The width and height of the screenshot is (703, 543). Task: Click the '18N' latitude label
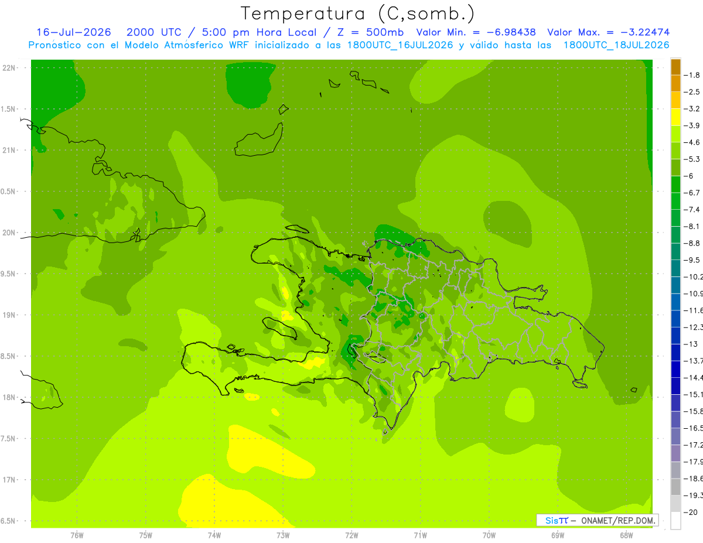[9, 397]
